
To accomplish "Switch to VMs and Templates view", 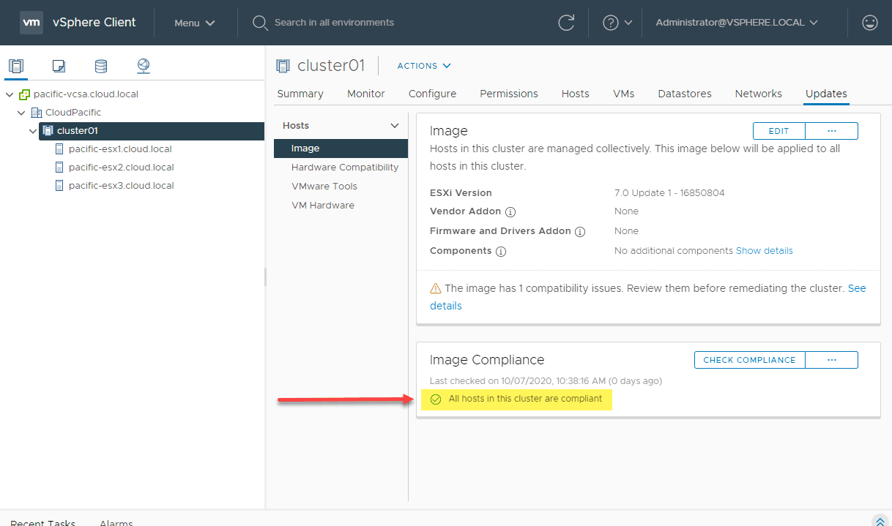I will [x=59, y=67].
